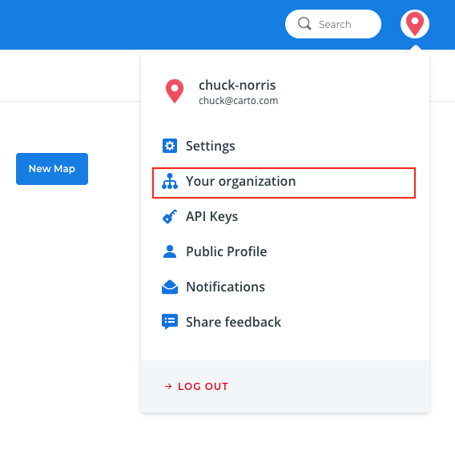Screen dimensions: 455x450
Task: Select Your organization menu entry
Action: pos(284,183)
